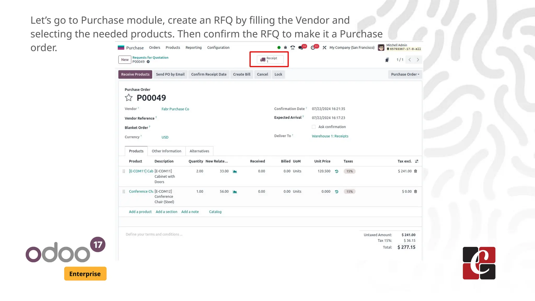Open the activities clock icon
Viewport: 535px width, 301px height.
pos(313,48)
